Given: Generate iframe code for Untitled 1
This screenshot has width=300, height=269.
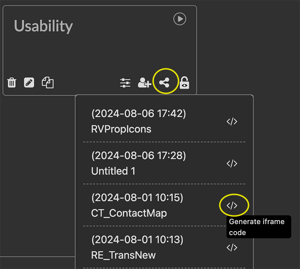Looking at the screenshot, I should [232, 163].
